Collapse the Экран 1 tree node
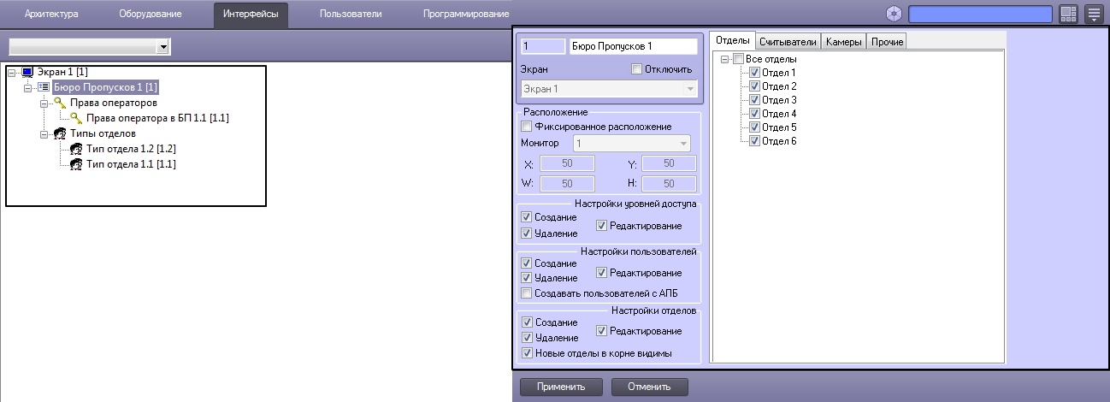The width and height of the screenshot is (1110, 402). click(x=12, y=73)
